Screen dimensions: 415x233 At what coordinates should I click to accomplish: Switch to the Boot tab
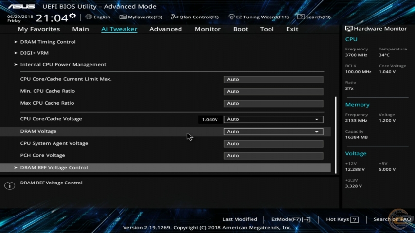pyautogui.click(x=240, y=29)
